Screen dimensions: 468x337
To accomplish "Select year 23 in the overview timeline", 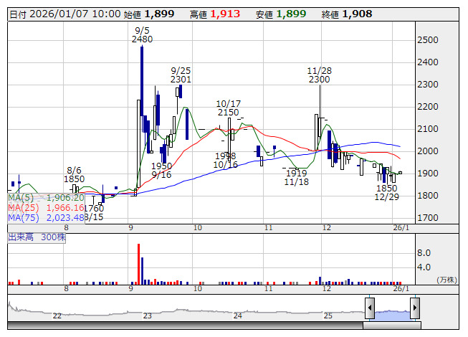I will (x=148, y=315).
